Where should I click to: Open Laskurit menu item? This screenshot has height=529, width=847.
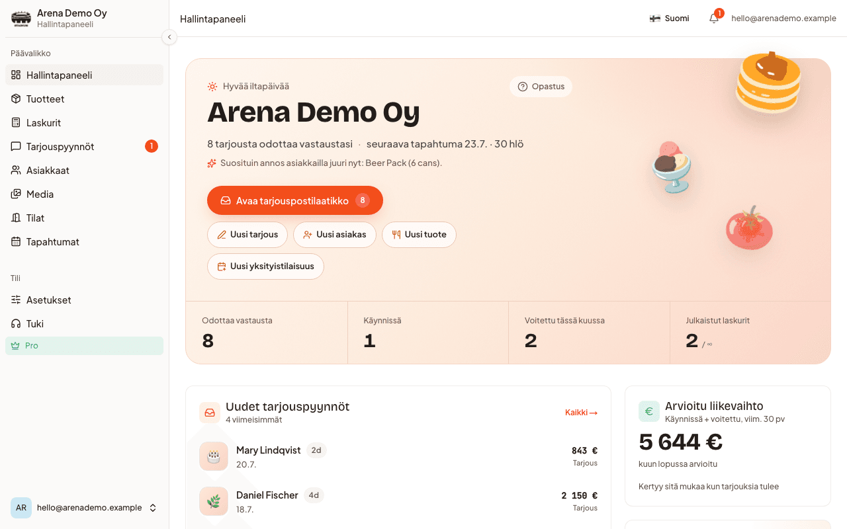pyautogui.click(x=84, y=122)
